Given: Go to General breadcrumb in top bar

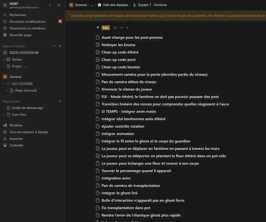Looking at the screenshot, I should (x=80, y=5).
